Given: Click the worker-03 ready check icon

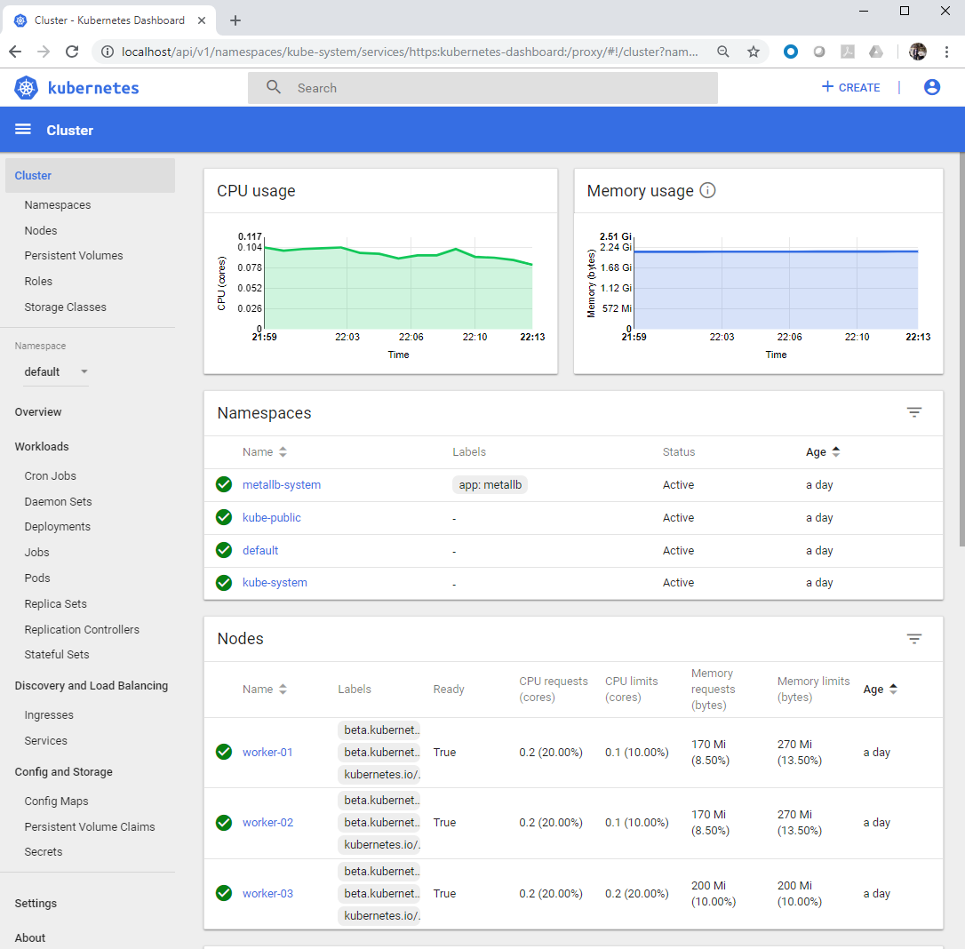Looking at the screenshot, I should point(224,893).
